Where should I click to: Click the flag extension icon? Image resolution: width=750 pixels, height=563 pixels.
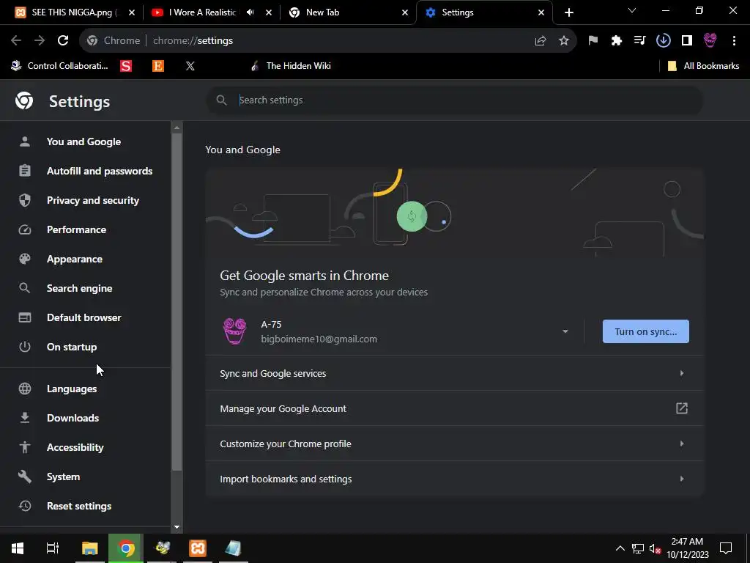click(593, 41)
